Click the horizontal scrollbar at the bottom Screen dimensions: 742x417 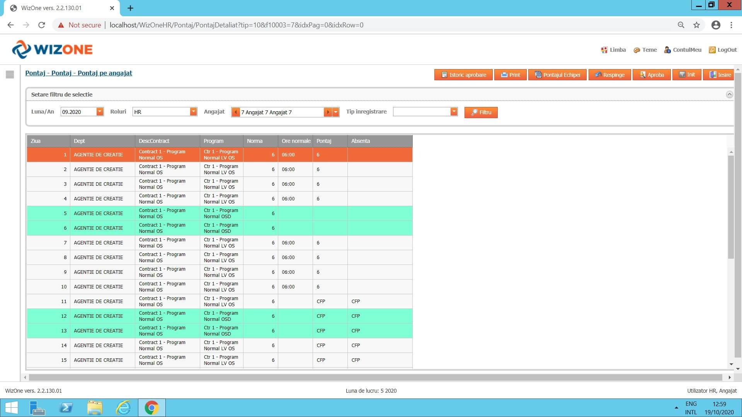375,377
